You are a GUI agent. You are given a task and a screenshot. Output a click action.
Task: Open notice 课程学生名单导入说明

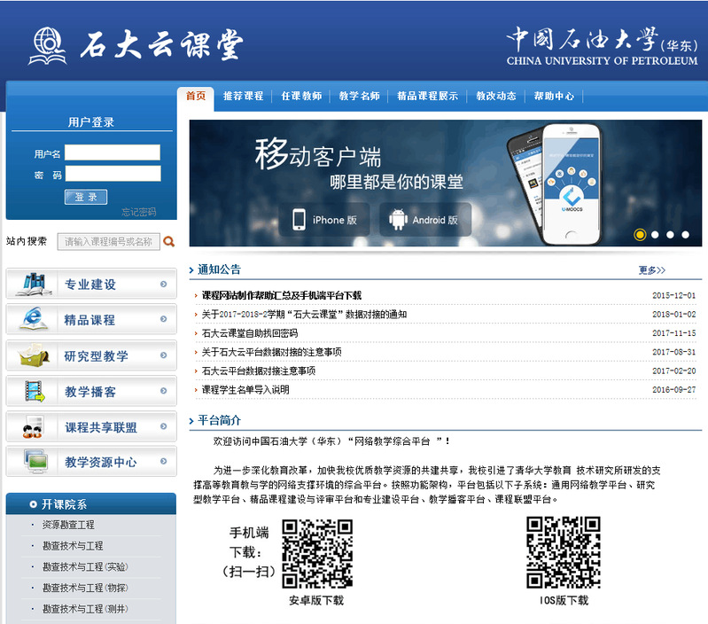click(245, 390)
